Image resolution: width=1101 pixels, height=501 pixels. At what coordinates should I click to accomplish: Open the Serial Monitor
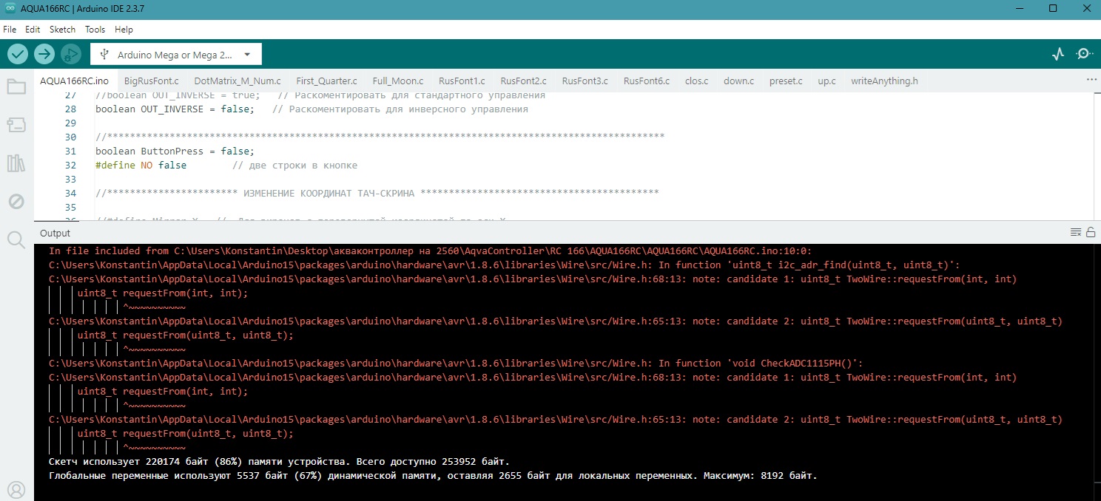coord(1085,54)
